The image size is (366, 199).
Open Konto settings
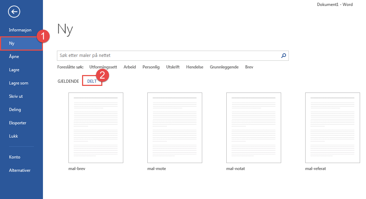click(x=15, y=157)
